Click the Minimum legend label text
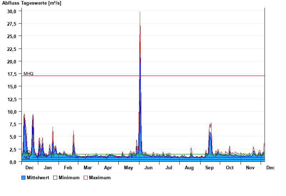The width and height of the screenshot is (286, 196). click(x=69, y=178)
